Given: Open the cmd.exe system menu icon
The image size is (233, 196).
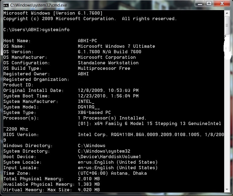Looking at the screenshot, I should (6, 5).
